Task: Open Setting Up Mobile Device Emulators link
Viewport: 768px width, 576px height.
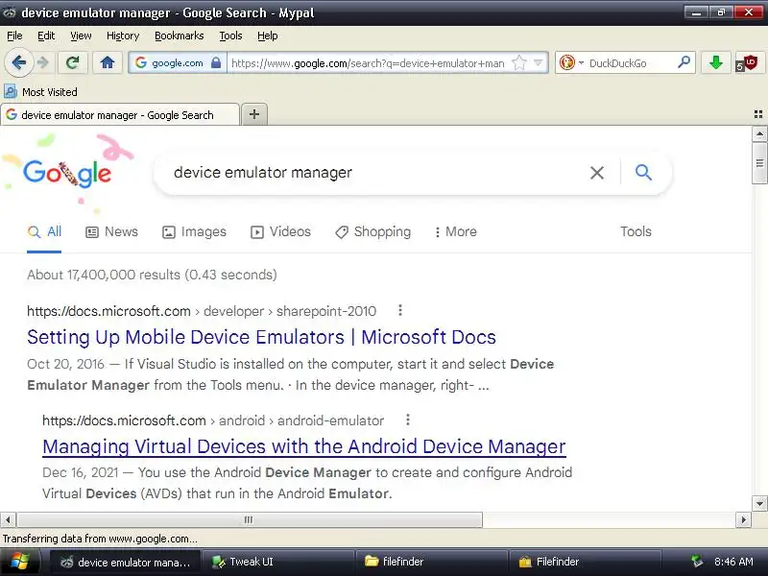Action: pos(261,337)
